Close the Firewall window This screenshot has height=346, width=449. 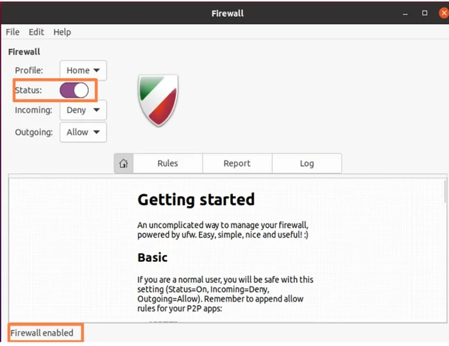[x=444, y=13]
